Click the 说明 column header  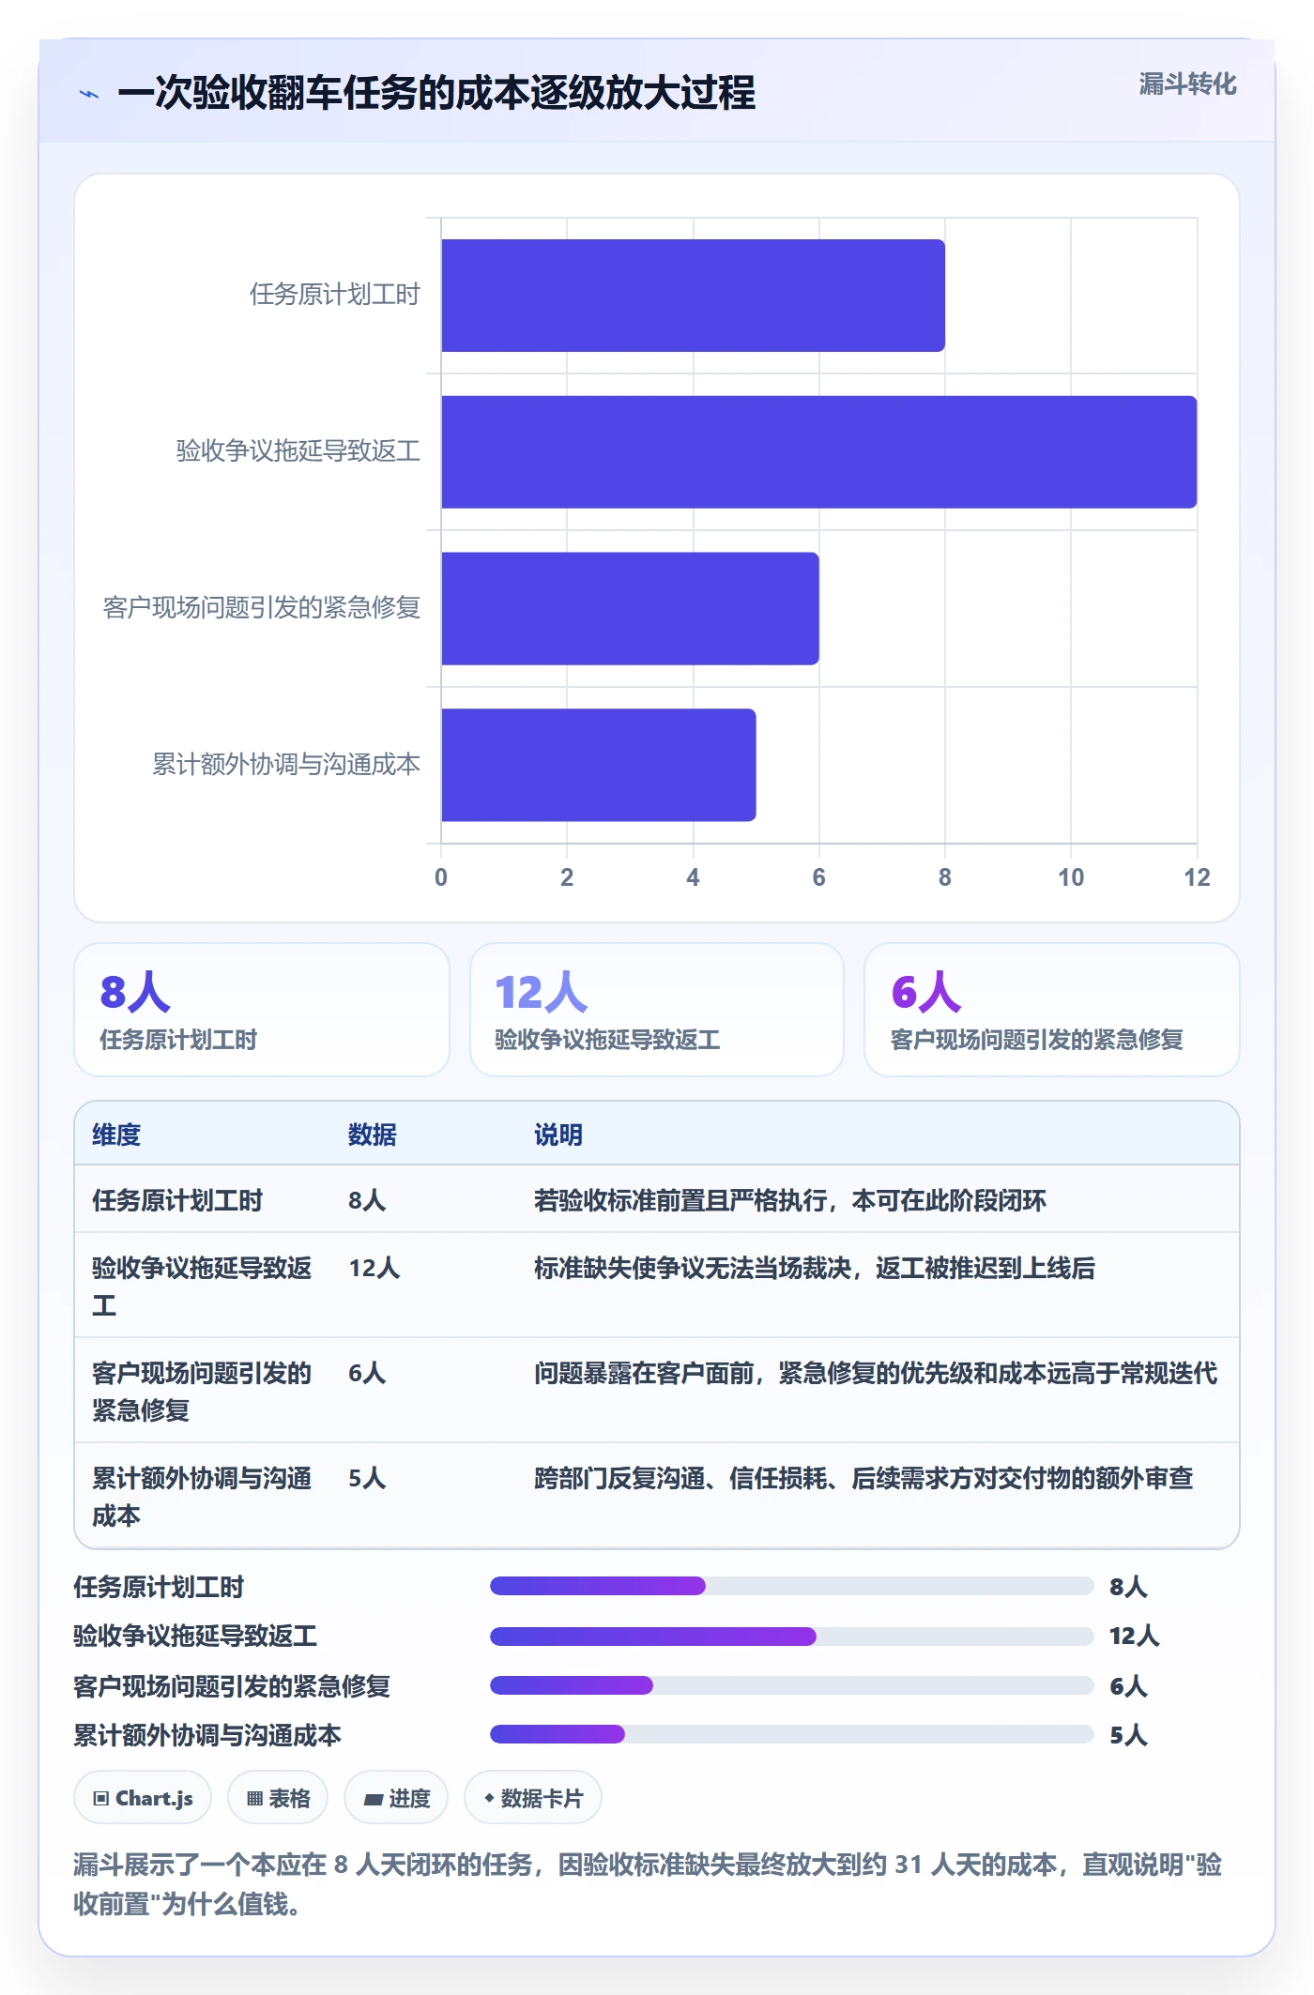[x=558, y=1135]
